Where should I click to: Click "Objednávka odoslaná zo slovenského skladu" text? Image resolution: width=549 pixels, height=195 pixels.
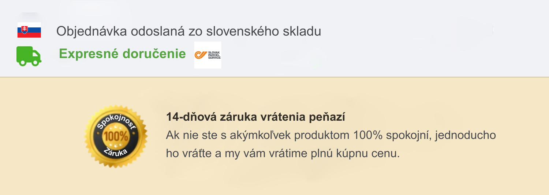pyautogui.click(x=188, y=31)
